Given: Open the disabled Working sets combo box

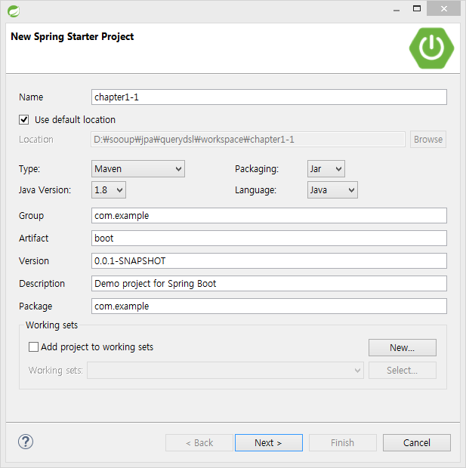Looking at the screenshot, I should tap(225, 371).
